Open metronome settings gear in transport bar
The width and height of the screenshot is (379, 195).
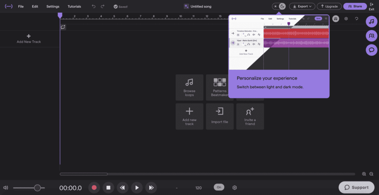234,187
